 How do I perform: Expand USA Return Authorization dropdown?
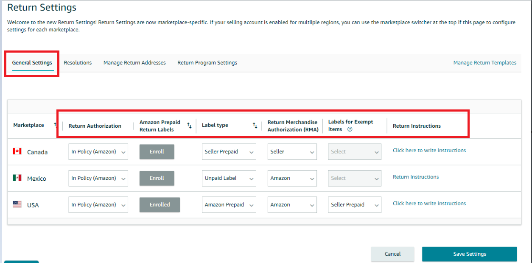(x=98, y=204)
